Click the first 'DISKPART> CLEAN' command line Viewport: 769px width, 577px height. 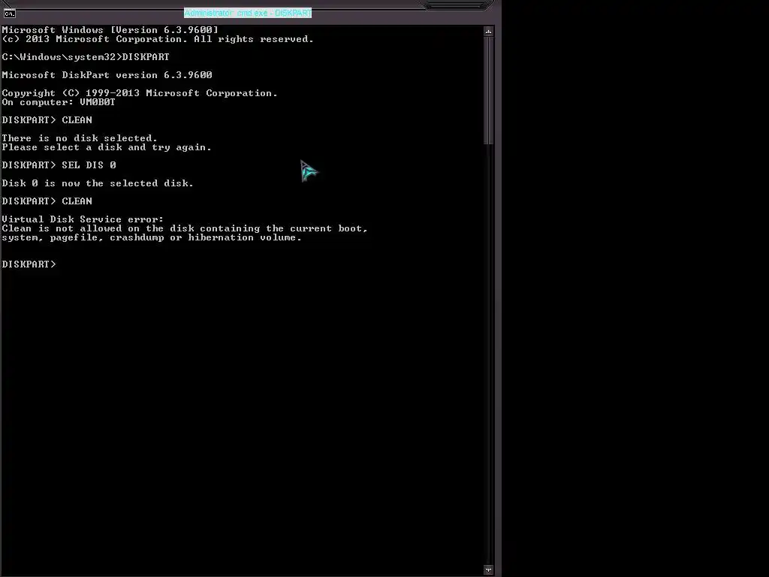point(47,120)
